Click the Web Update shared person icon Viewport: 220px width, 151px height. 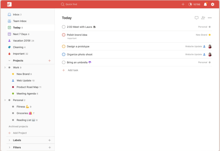(13, 81)
